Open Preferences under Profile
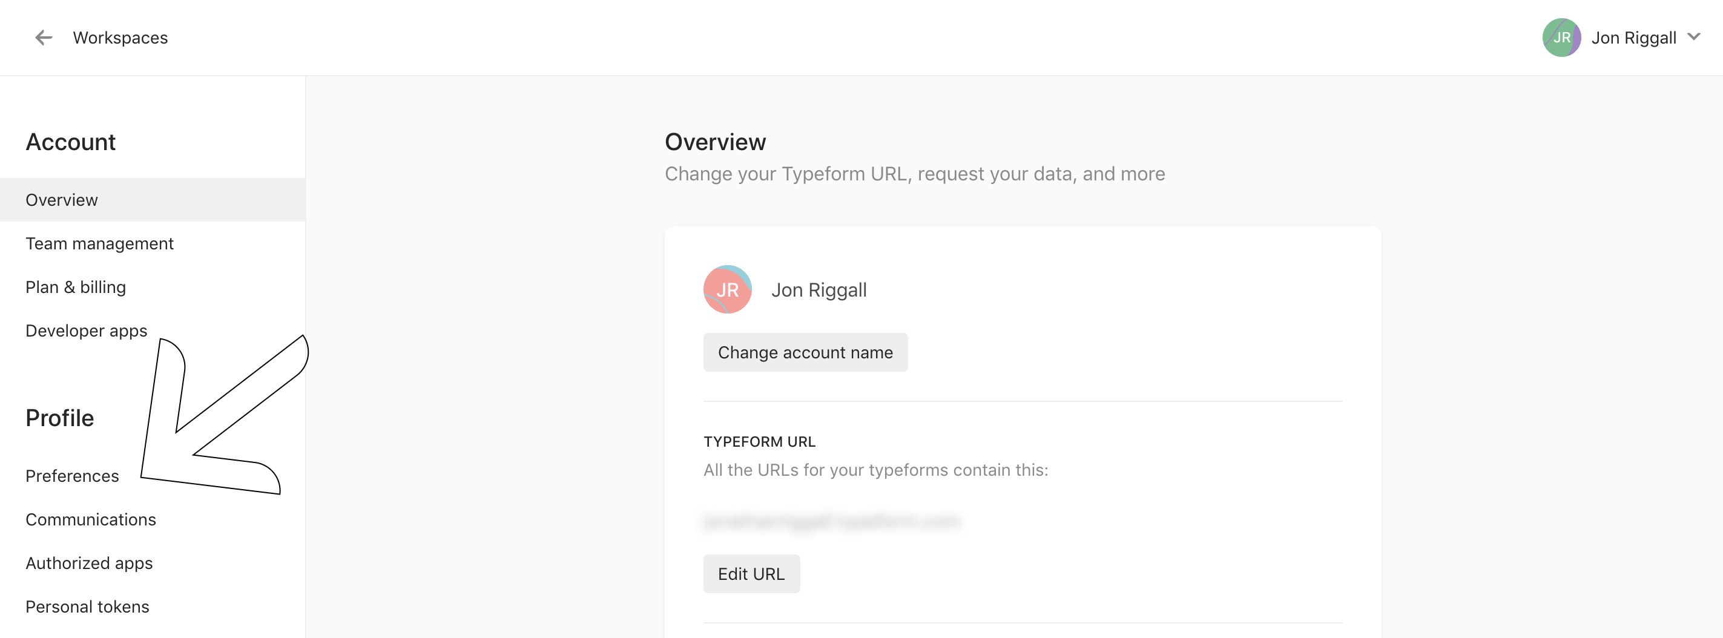Image resolution: width=1723 pixels, height=638 pixels. click(72, 476)
